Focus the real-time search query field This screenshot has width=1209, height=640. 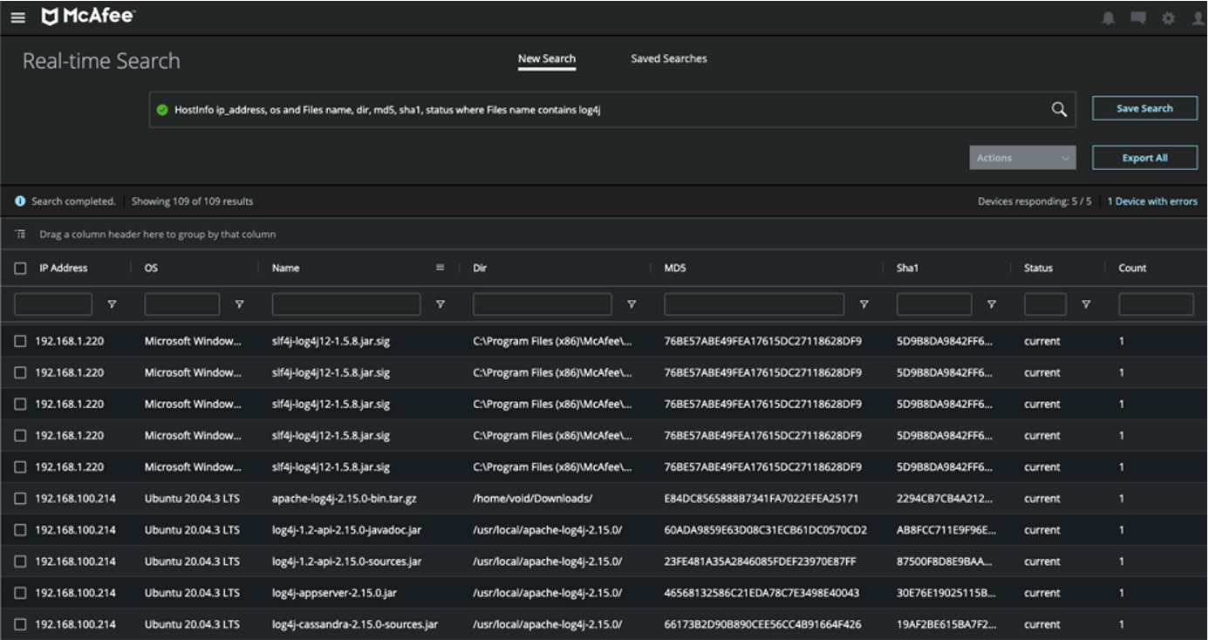[612, 110]
